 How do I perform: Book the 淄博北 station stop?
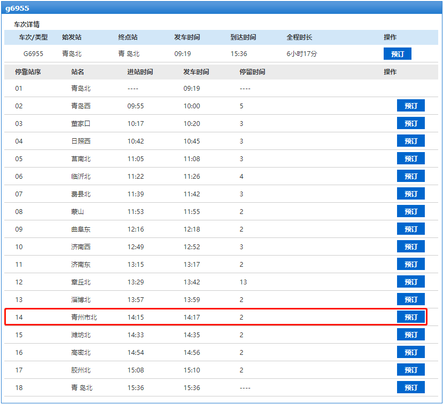(410, 299)
